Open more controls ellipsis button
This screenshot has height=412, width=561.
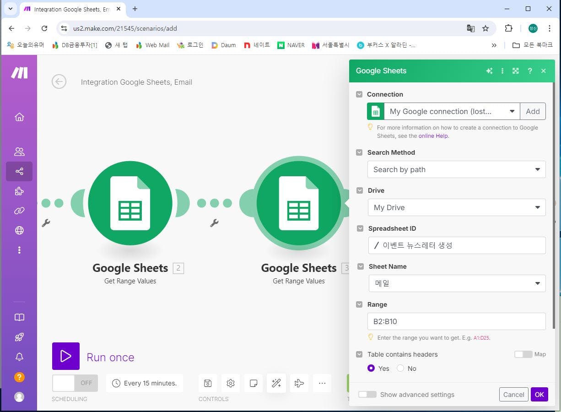[322, 383]
